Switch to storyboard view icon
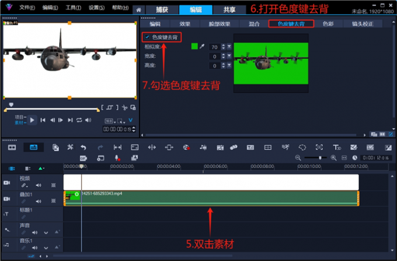 point(12,148)
